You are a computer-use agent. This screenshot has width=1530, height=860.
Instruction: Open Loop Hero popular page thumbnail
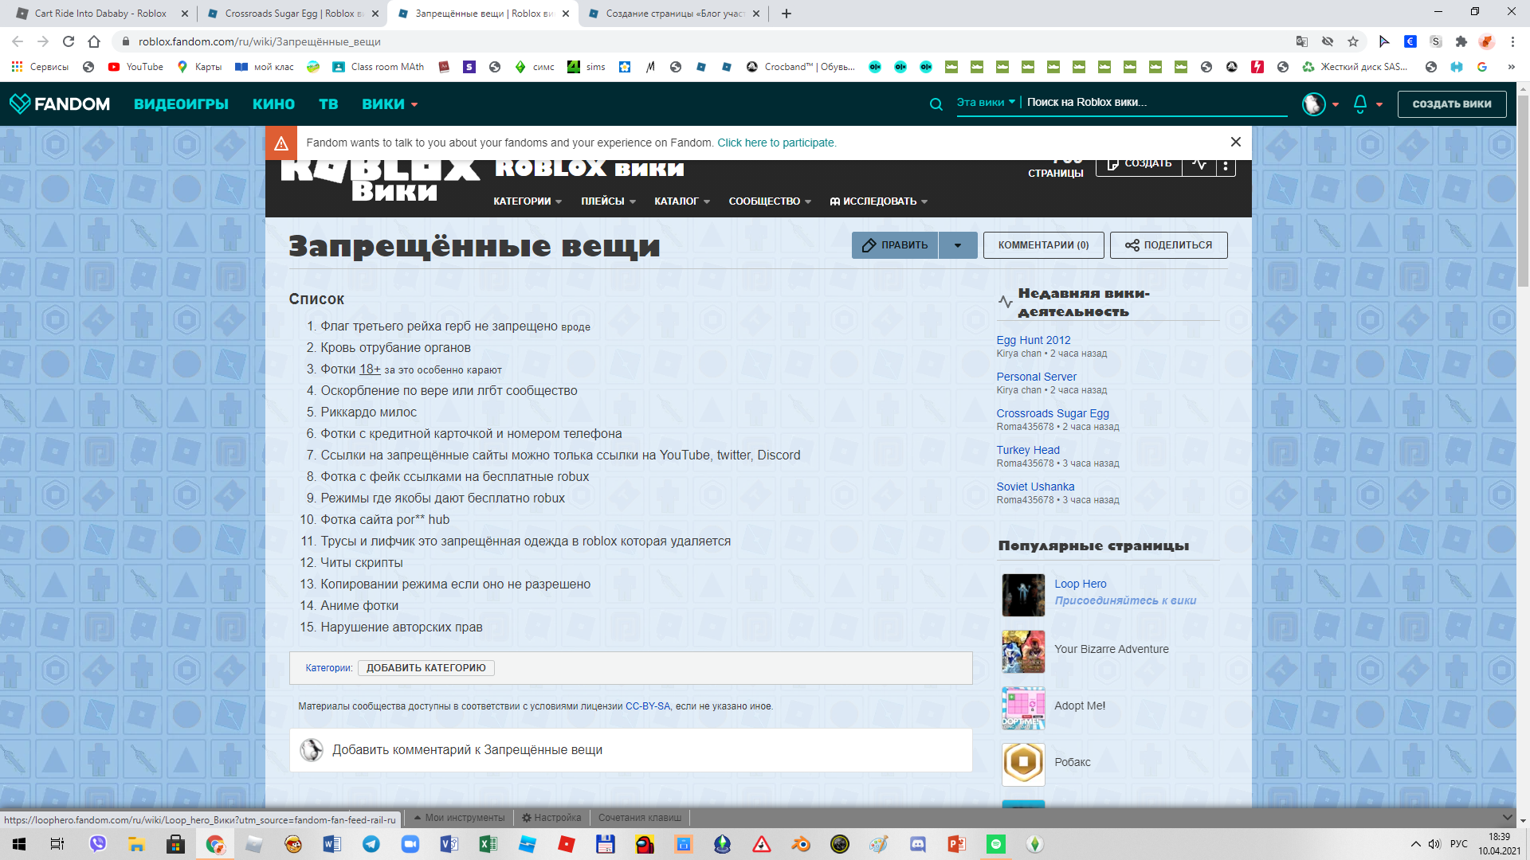(x=1023, y=595)
